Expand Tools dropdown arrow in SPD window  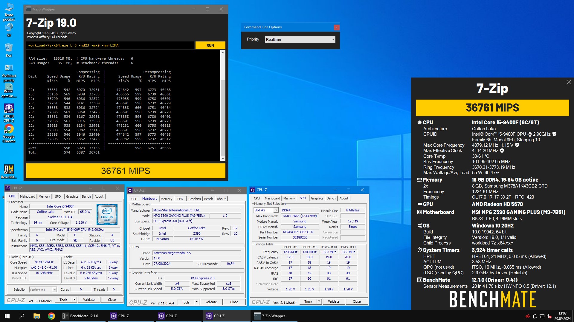click(319, 301)
